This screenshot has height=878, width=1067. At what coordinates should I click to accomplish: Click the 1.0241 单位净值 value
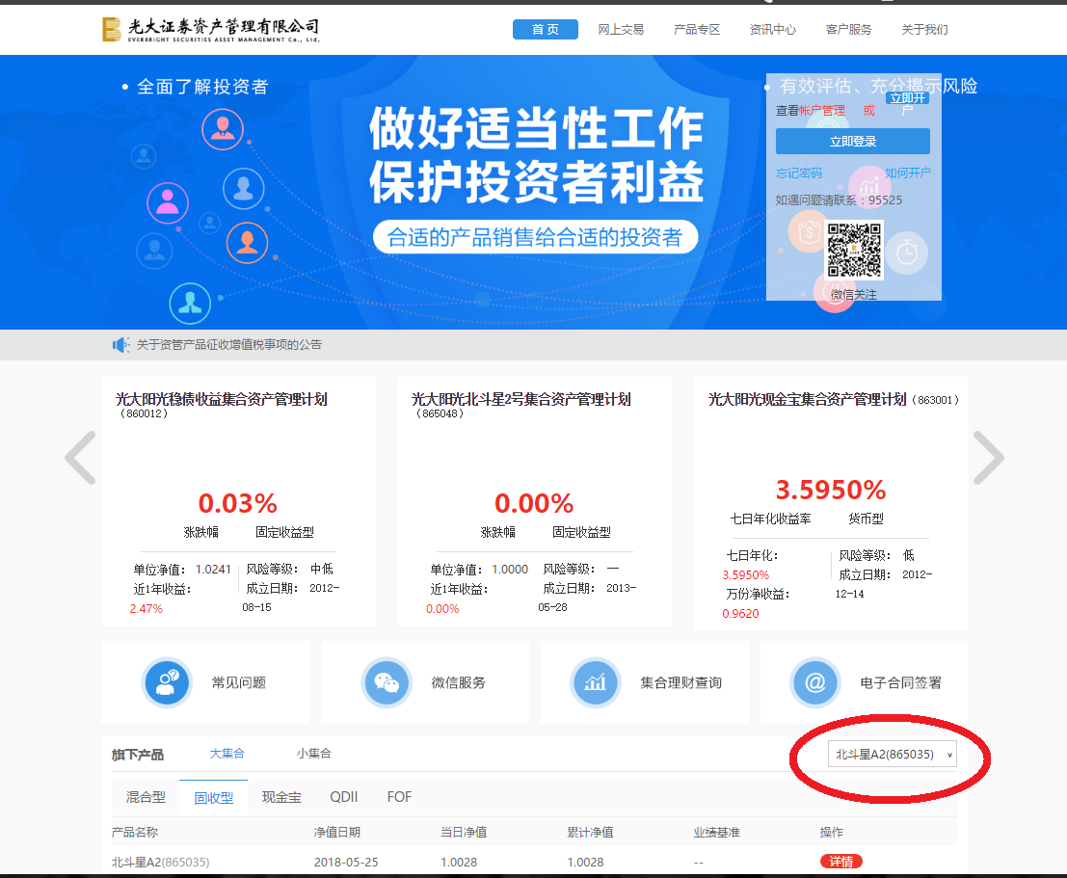tap(213, 569)
